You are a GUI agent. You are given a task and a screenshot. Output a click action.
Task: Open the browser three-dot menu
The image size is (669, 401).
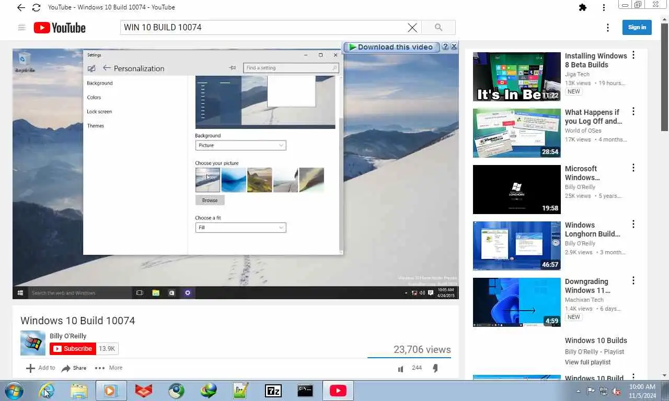click(604, 7)
